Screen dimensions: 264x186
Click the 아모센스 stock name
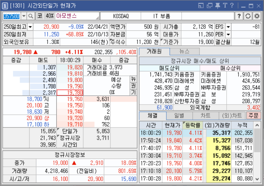67,16
